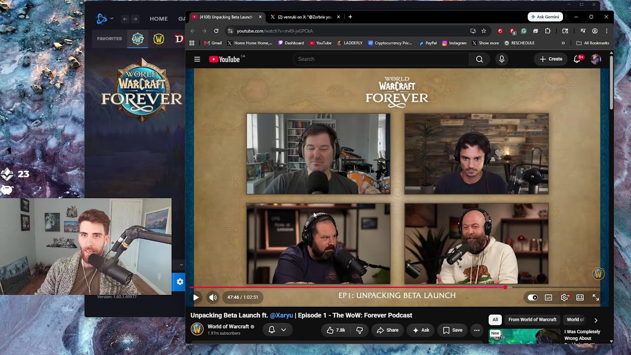Toggle the autoplay switch
The height and width of the screenshot is (355, 631).
pos(532,297)
